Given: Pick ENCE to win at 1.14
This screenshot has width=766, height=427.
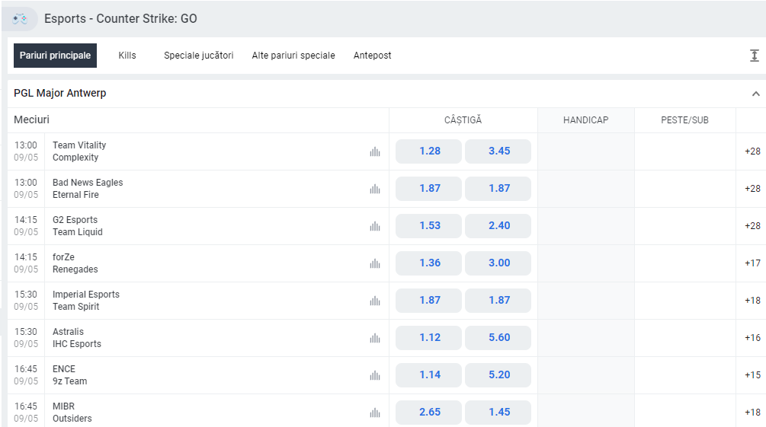Looking at the screenshot, I should tap(428, 375).
